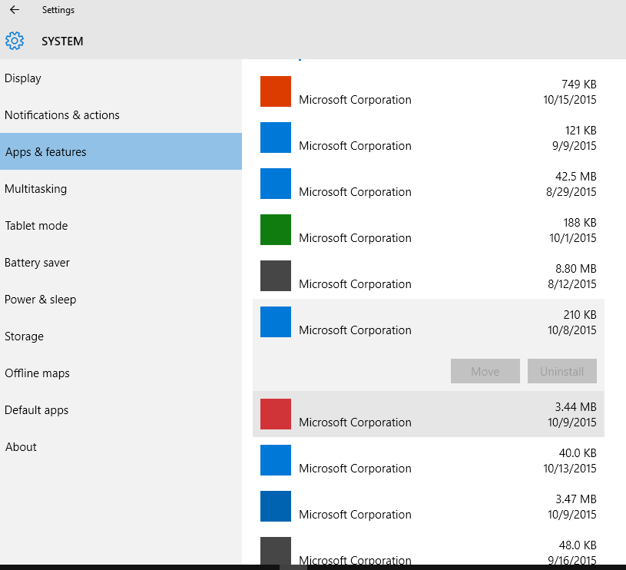The height and width of the screenshot is (570, 626).
Task: Open Offline maps section
Action: [x=121, y=373]
